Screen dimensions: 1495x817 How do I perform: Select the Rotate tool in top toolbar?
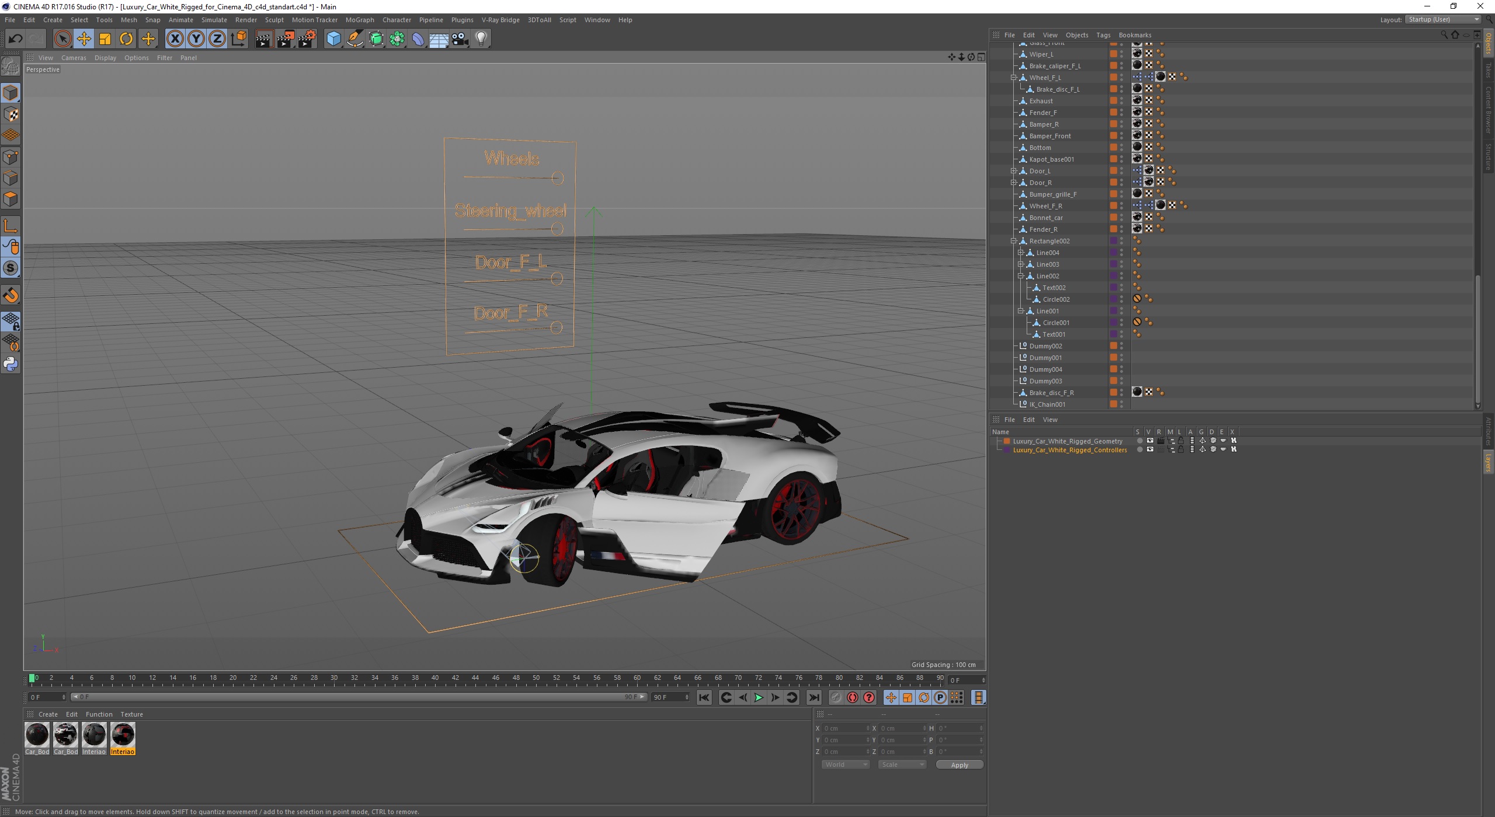(x=126, y=39)
